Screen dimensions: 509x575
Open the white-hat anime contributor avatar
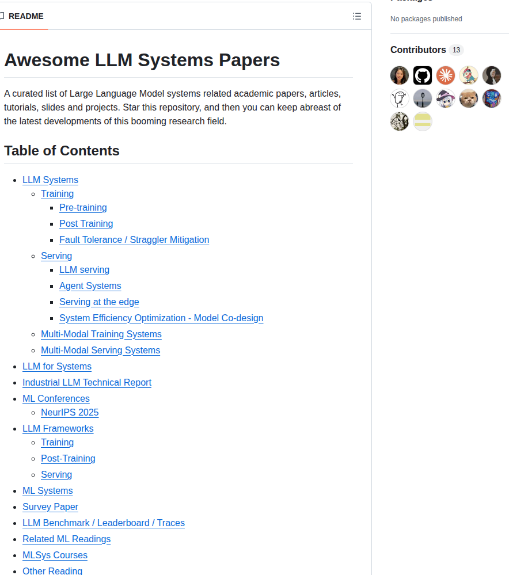pos(446,98)
